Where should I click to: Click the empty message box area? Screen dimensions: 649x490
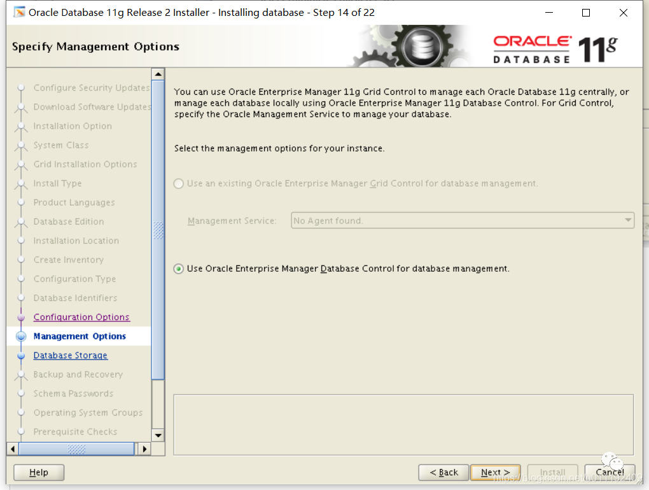pos(403,424)
